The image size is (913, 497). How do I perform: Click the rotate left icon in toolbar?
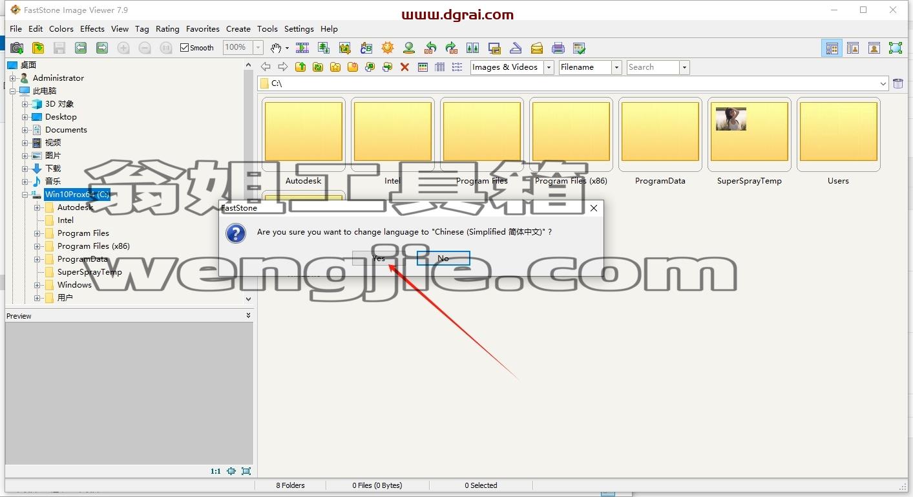(x=430, y=48)
